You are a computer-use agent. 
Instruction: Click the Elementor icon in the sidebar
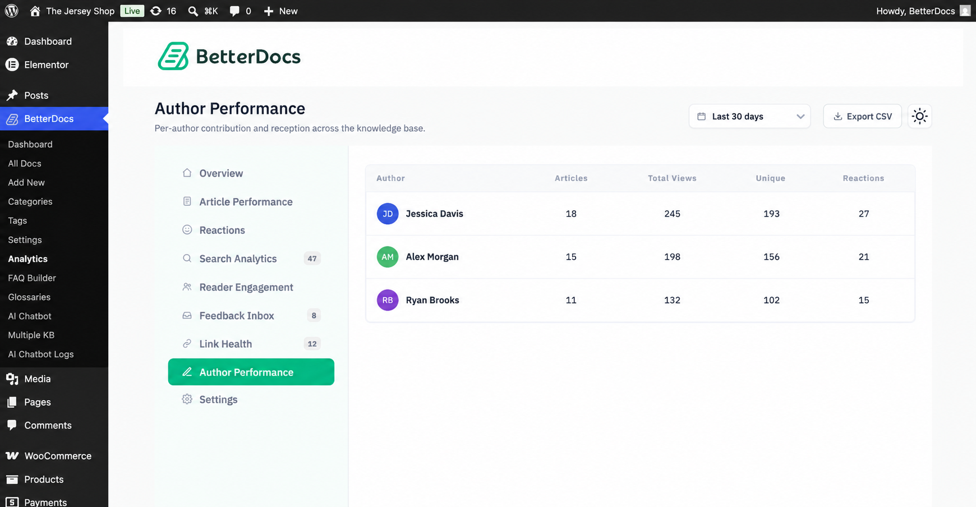(x=12, y=64)
